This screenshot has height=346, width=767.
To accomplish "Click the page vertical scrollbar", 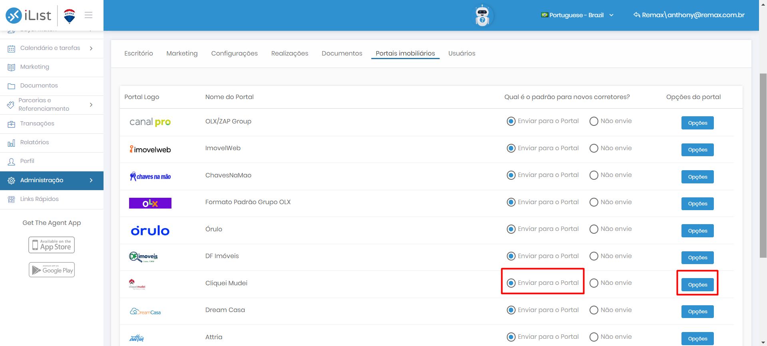I will click(x=763, y=165).
